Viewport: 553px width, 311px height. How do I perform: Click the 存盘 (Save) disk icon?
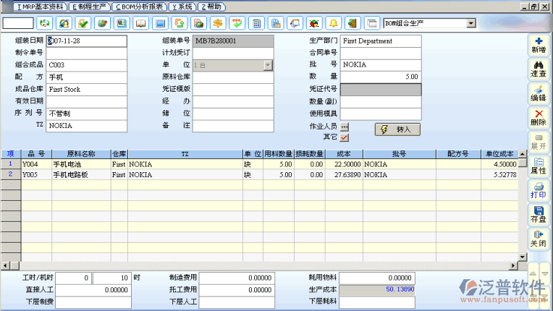click(538, 214)
